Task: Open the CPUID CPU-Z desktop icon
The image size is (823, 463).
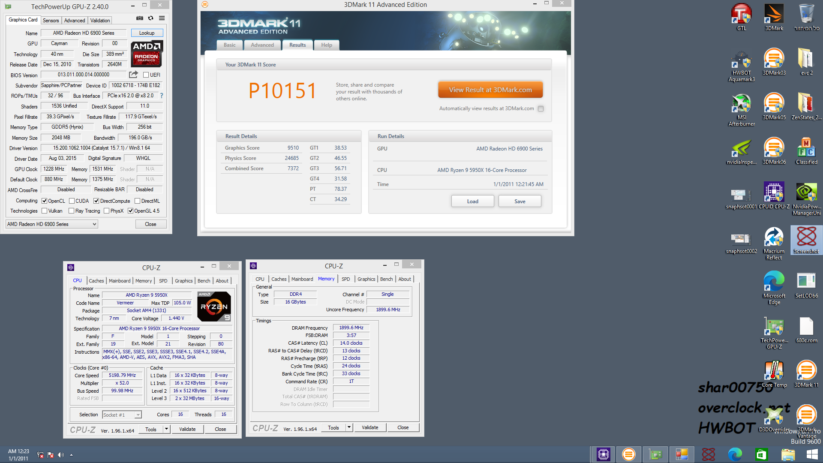Action: tap(774, 195)
